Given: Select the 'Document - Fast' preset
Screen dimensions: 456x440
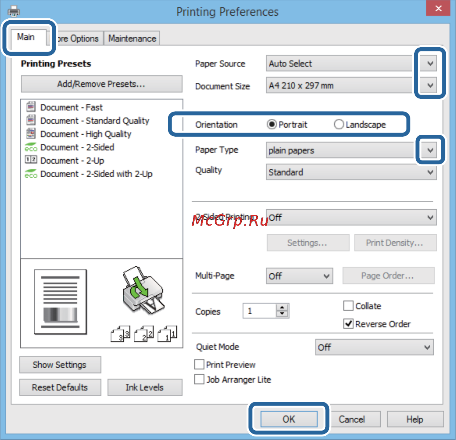Looking at the screenshot, I should click(71, 107).
